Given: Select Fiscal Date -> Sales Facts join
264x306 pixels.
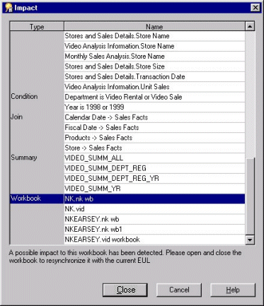Looking at the screenshot, I should [x=154, y=127].
